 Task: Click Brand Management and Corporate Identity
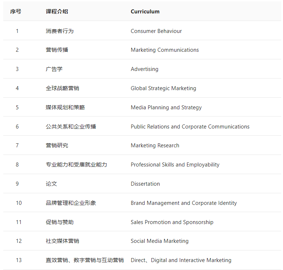point(183,203)
